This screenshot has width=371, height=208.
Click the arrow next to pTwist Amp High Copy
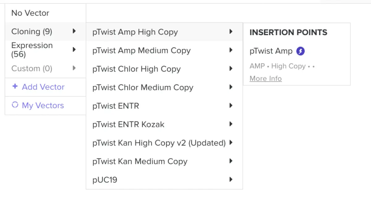tap(231, 31)
